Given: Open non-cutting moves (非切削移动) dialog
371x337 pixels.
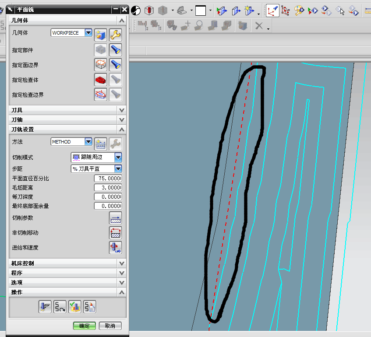Looking at the screenshot, I should 116,233.
